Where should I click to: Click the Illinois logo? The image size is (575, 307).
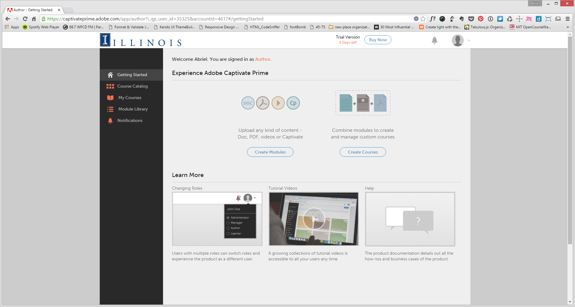[x=141, y=40]
